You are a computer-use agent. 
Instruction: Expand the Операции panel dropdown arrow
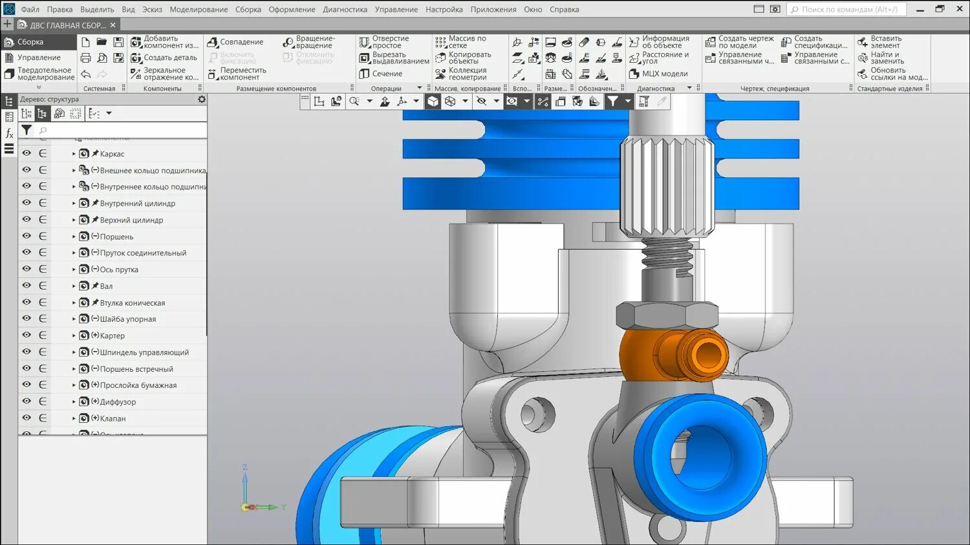[419, 88]
